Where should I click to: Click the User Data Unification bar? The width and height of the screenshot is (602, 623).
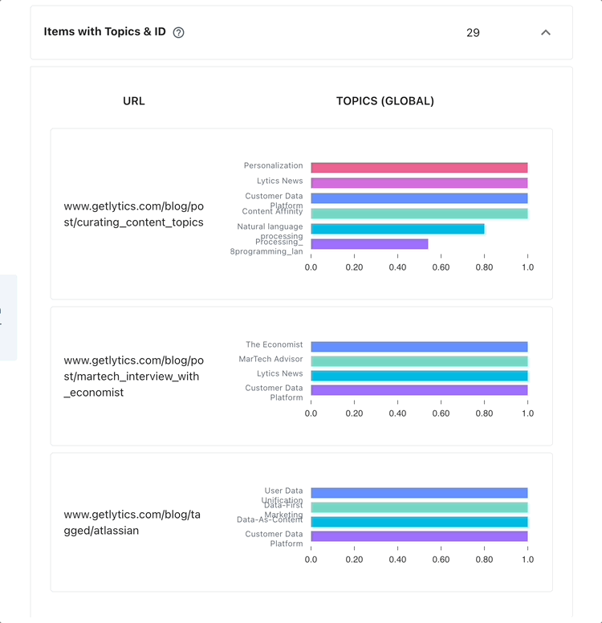tap(419, 493)
